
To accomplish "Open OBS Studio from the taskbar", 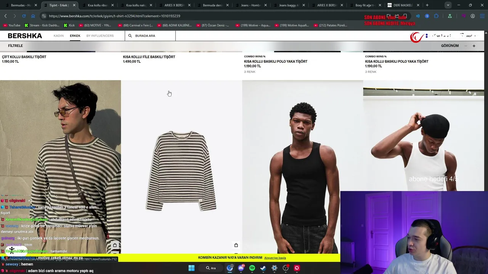I will click(286, 268).
